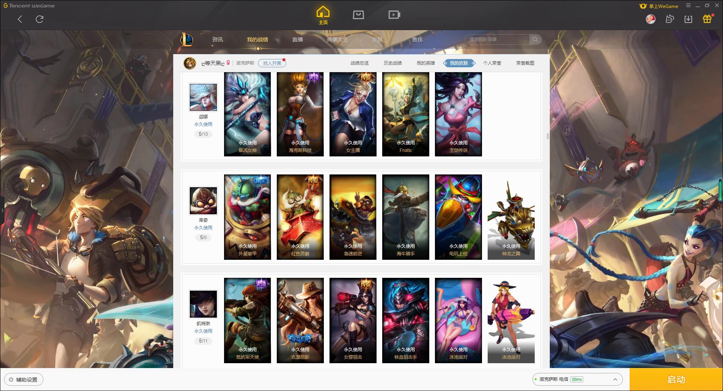Click the 5/10 skin count for 迦娜
This screenshot has width=723, height=391.
[x=203, y=134]
